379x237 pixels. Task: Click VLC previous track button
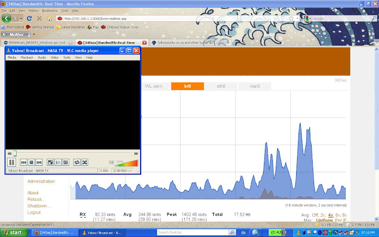coord(23,162)
